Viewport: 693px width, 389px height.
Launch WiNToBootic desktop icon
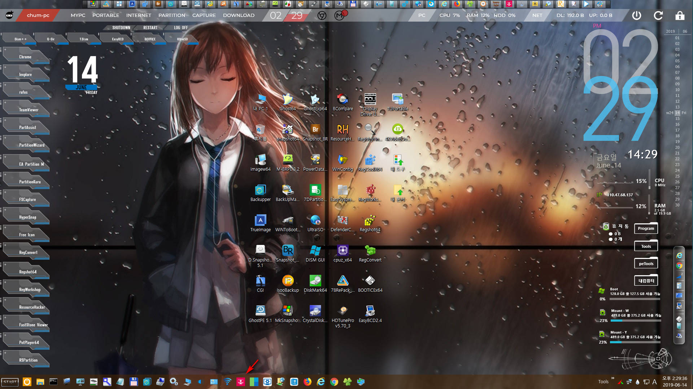click(288, 223)
